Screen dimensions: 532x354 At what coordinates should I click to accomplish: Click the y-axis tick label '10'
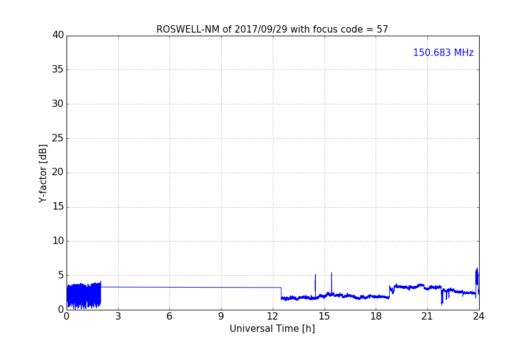coord(58,241)
